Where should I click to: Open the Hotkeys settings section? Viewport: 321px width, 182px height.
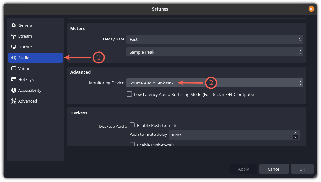(26, 80)
